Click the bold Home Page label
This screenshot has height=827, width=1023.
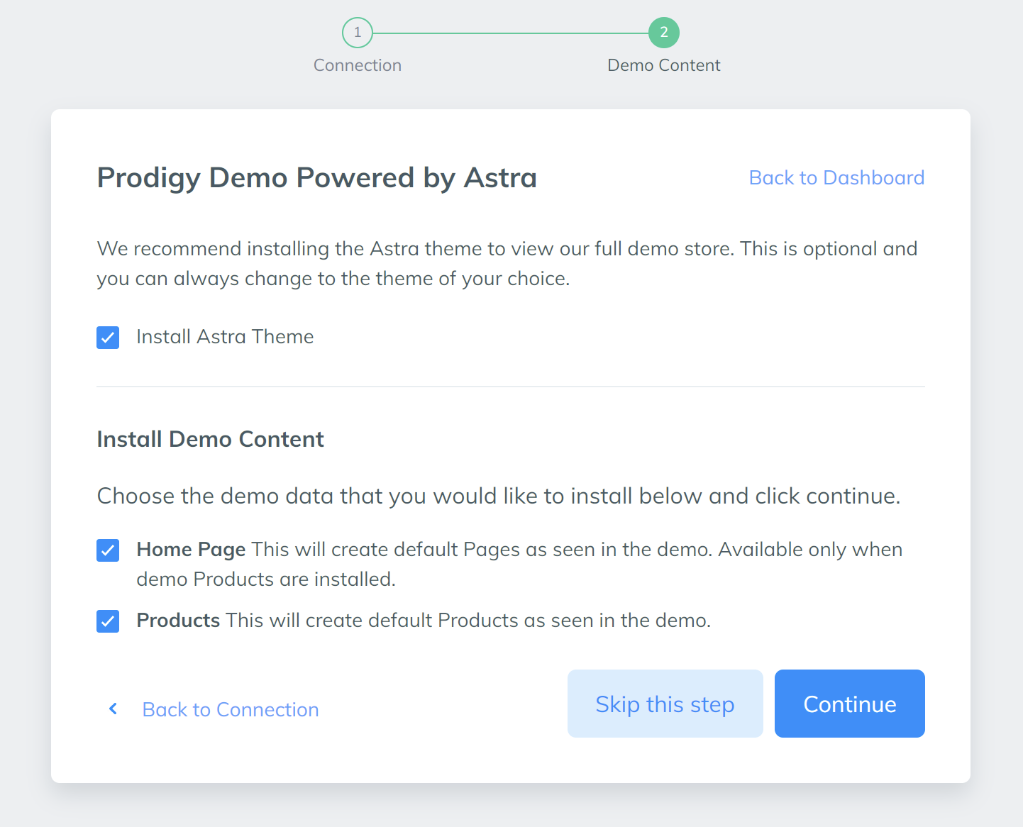191,550
